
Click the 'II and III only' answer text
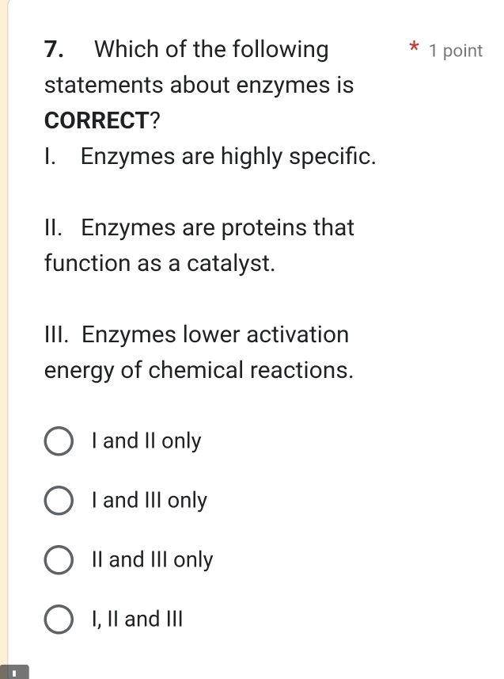152,560
